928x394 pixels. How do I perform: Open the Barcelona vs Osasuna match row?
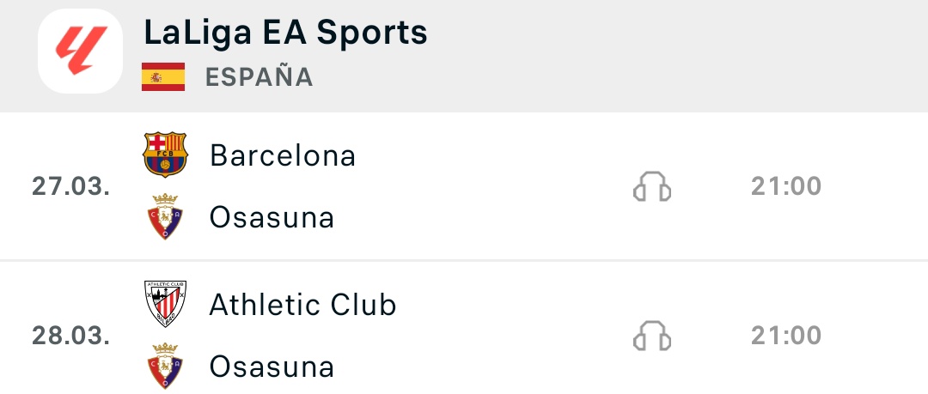coord(464,185)
